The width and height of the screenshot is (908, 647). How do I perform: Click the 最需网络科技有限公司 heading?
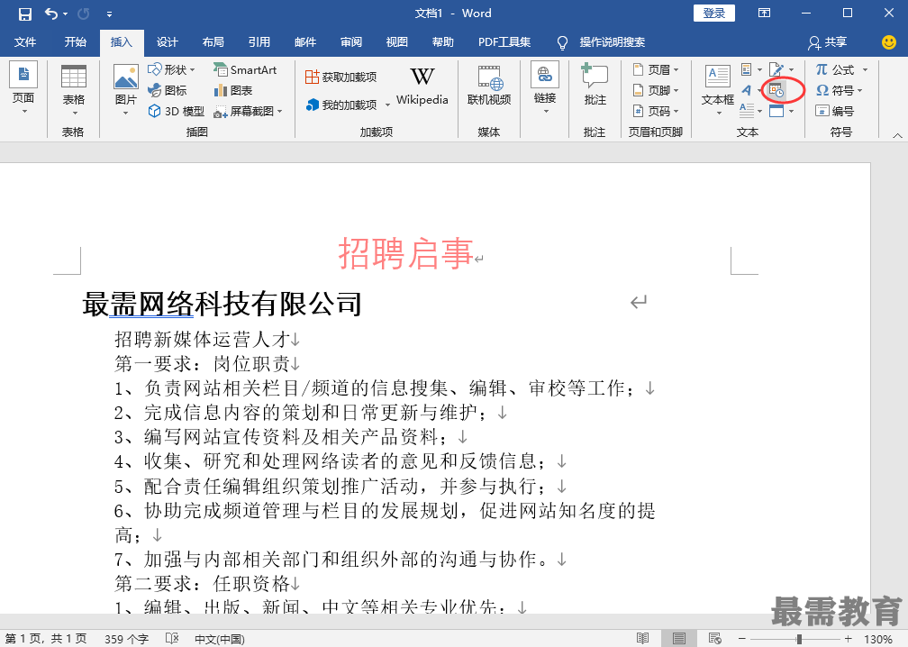click(222, 304)
